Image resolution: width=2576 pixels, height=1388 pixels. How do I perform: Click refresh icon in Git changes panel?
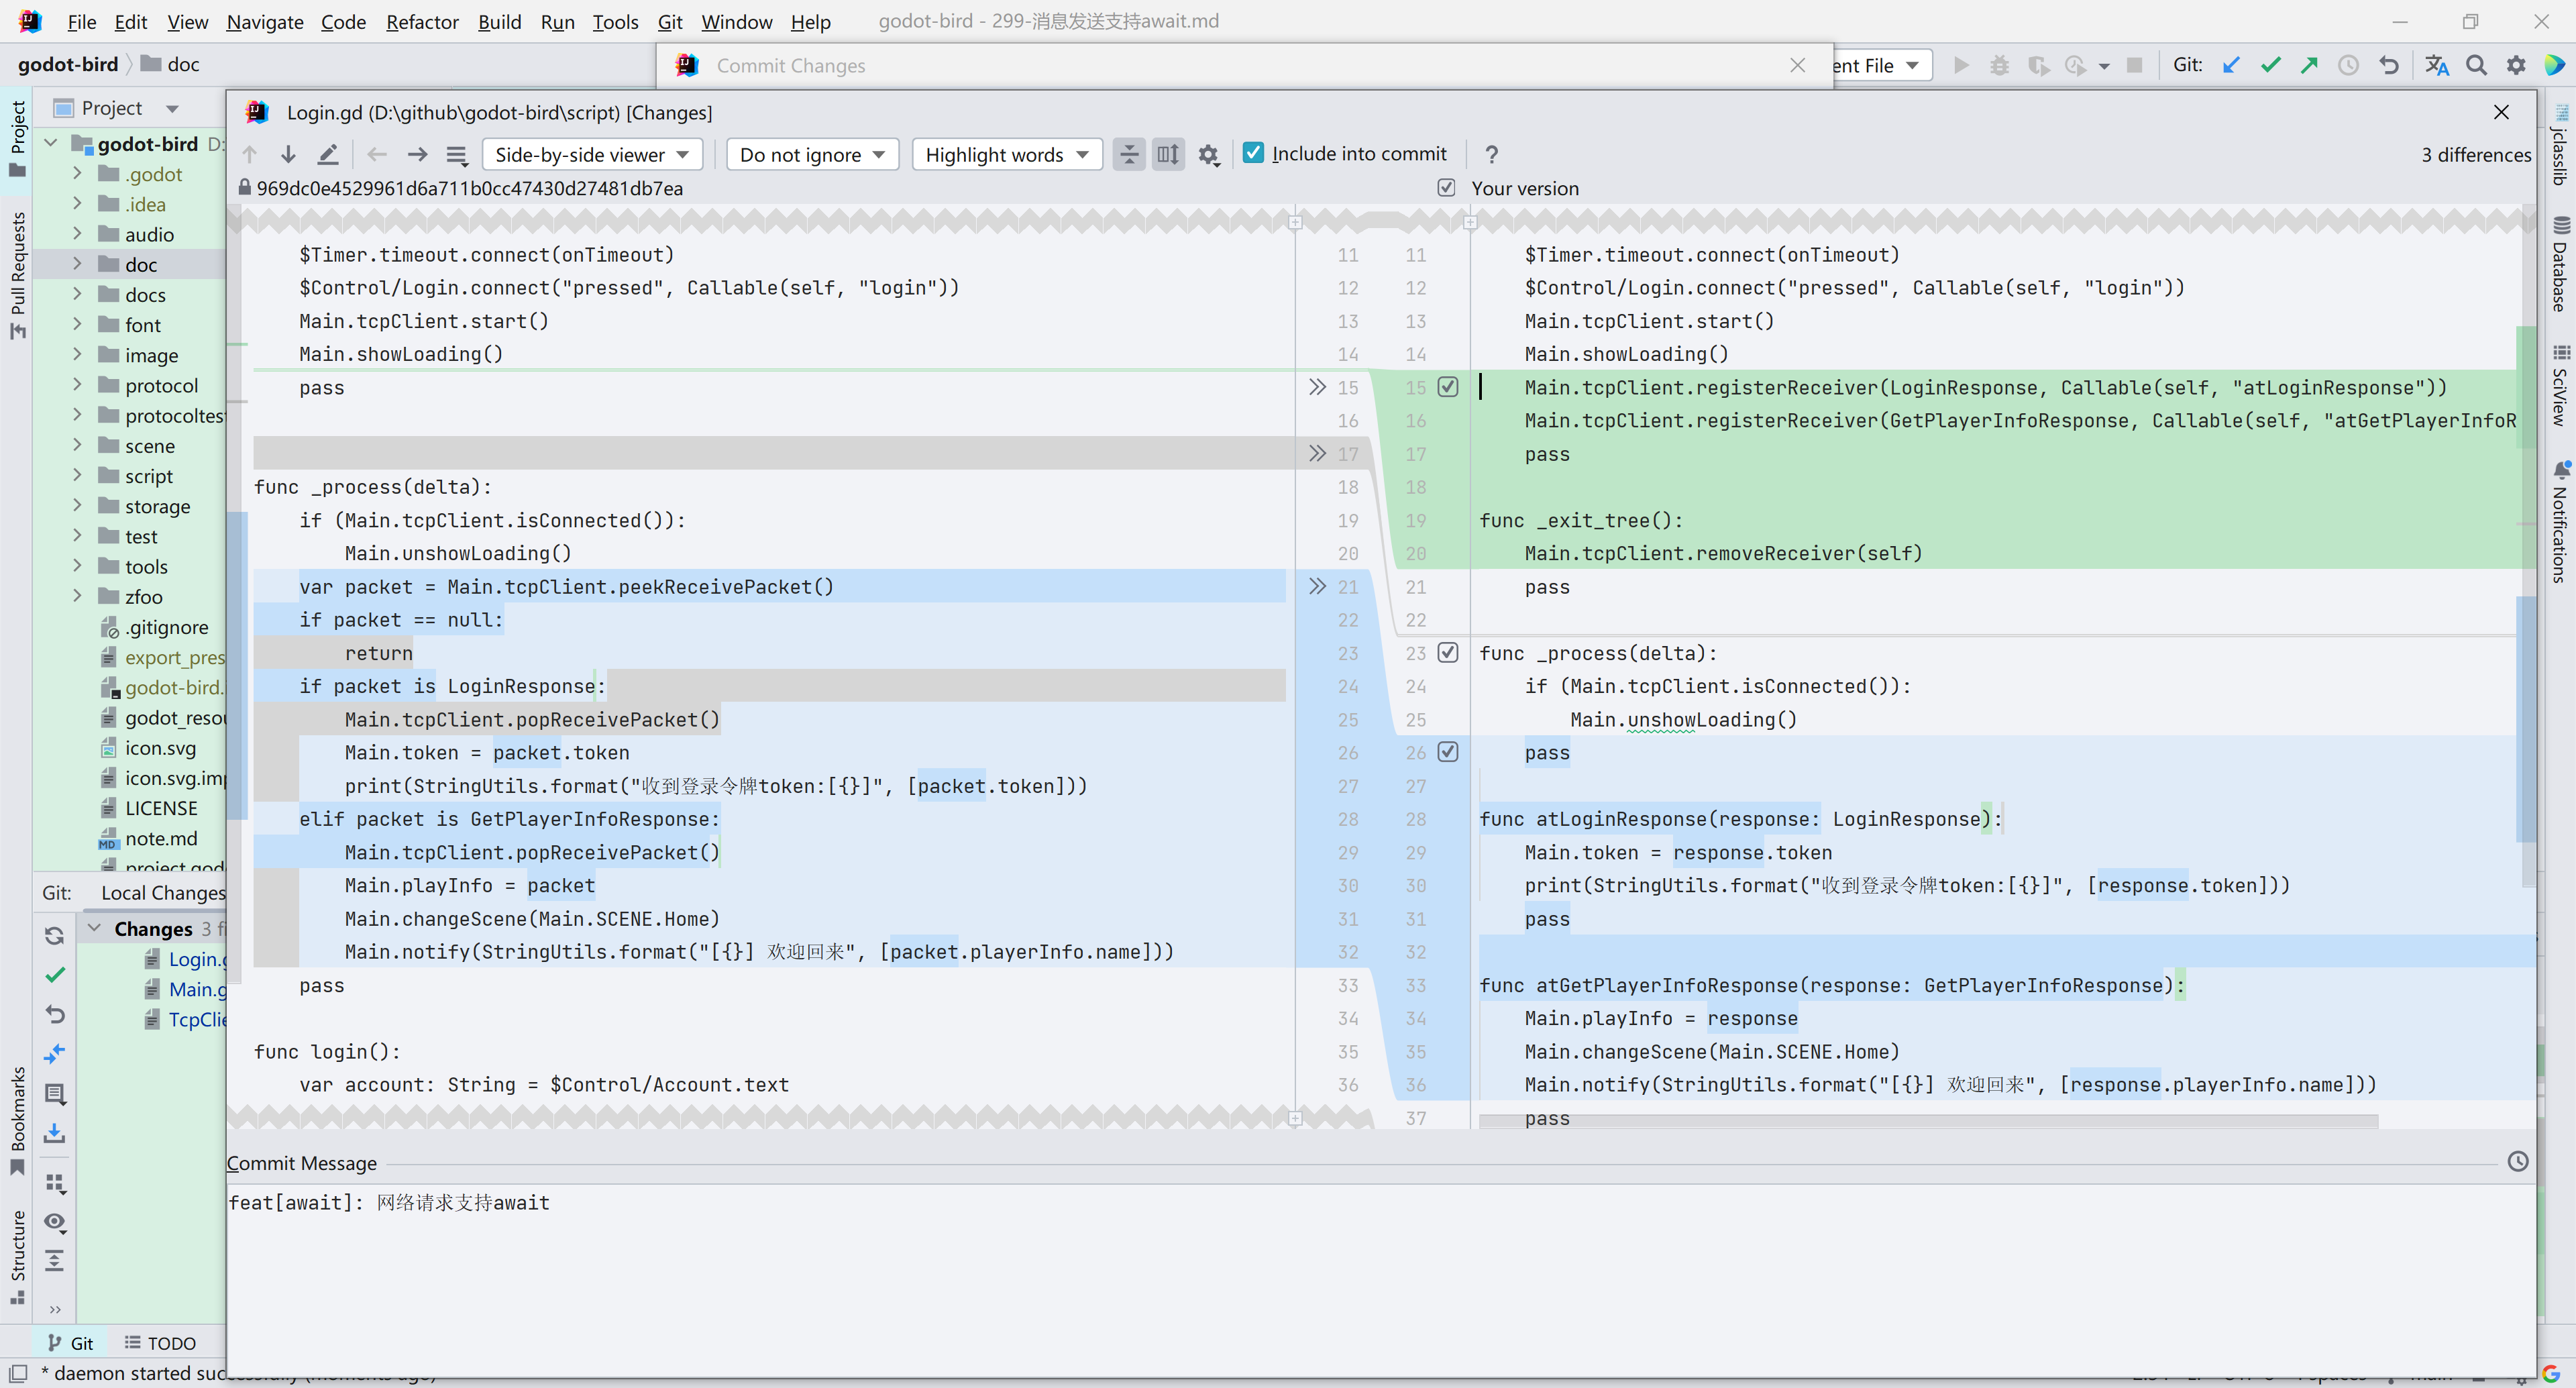(x=55, y=935)
